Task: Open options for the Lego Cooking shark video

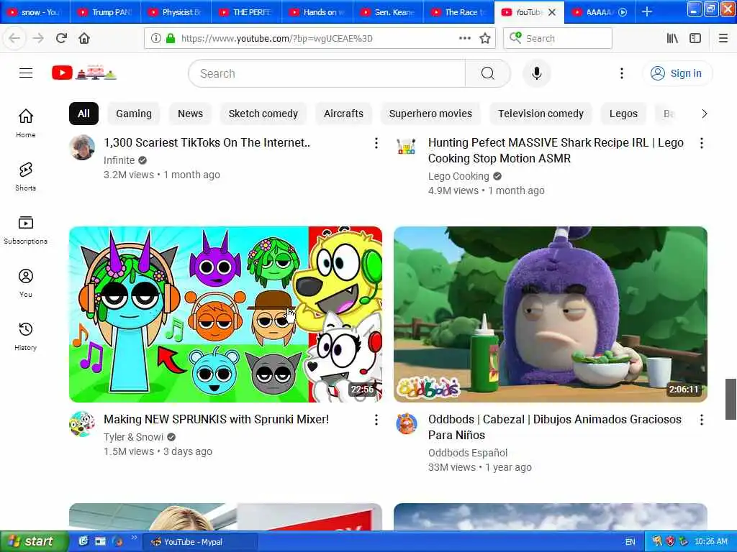Action: click(701, 143)
